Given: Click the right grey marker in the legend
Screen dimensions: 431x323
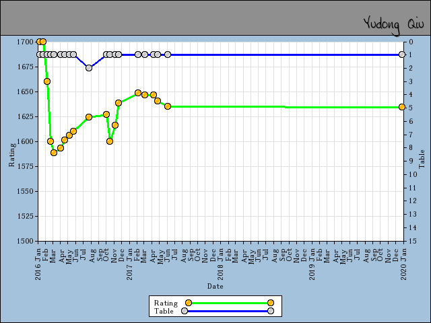Looking at the screenshot, I should (x=271, y=311).
